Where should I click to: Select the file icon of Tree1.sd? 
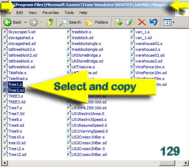click(x=5, y=90)
